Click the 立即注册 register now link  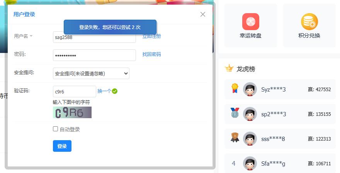point(151,36)
